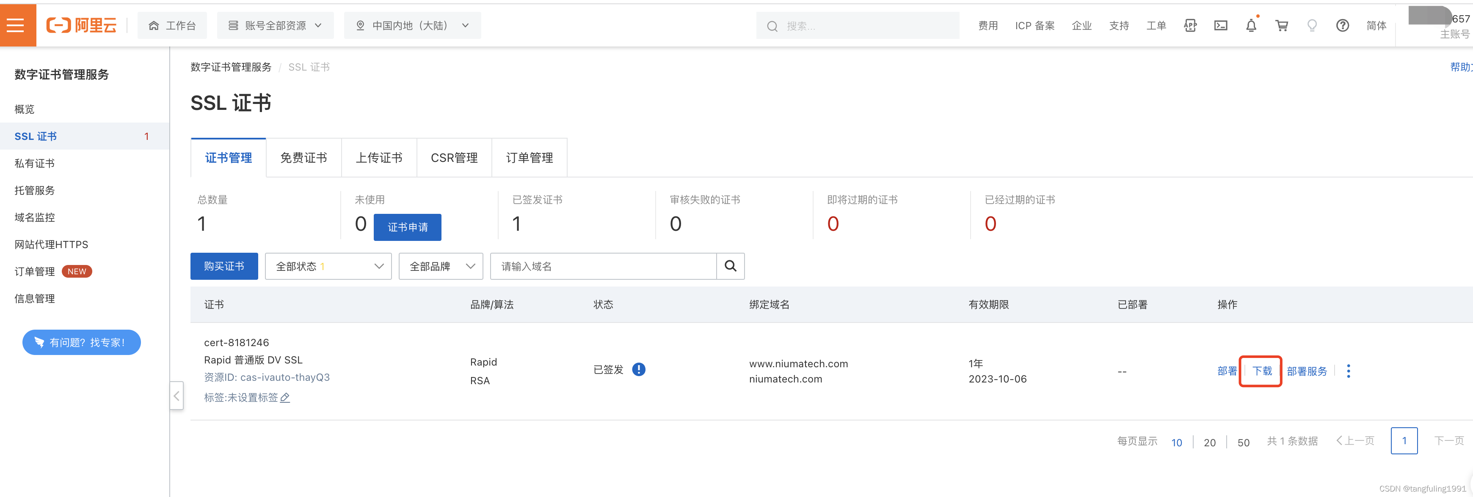
Task: Collapse the left sidebar with the chevron
Action: (176, 396)
